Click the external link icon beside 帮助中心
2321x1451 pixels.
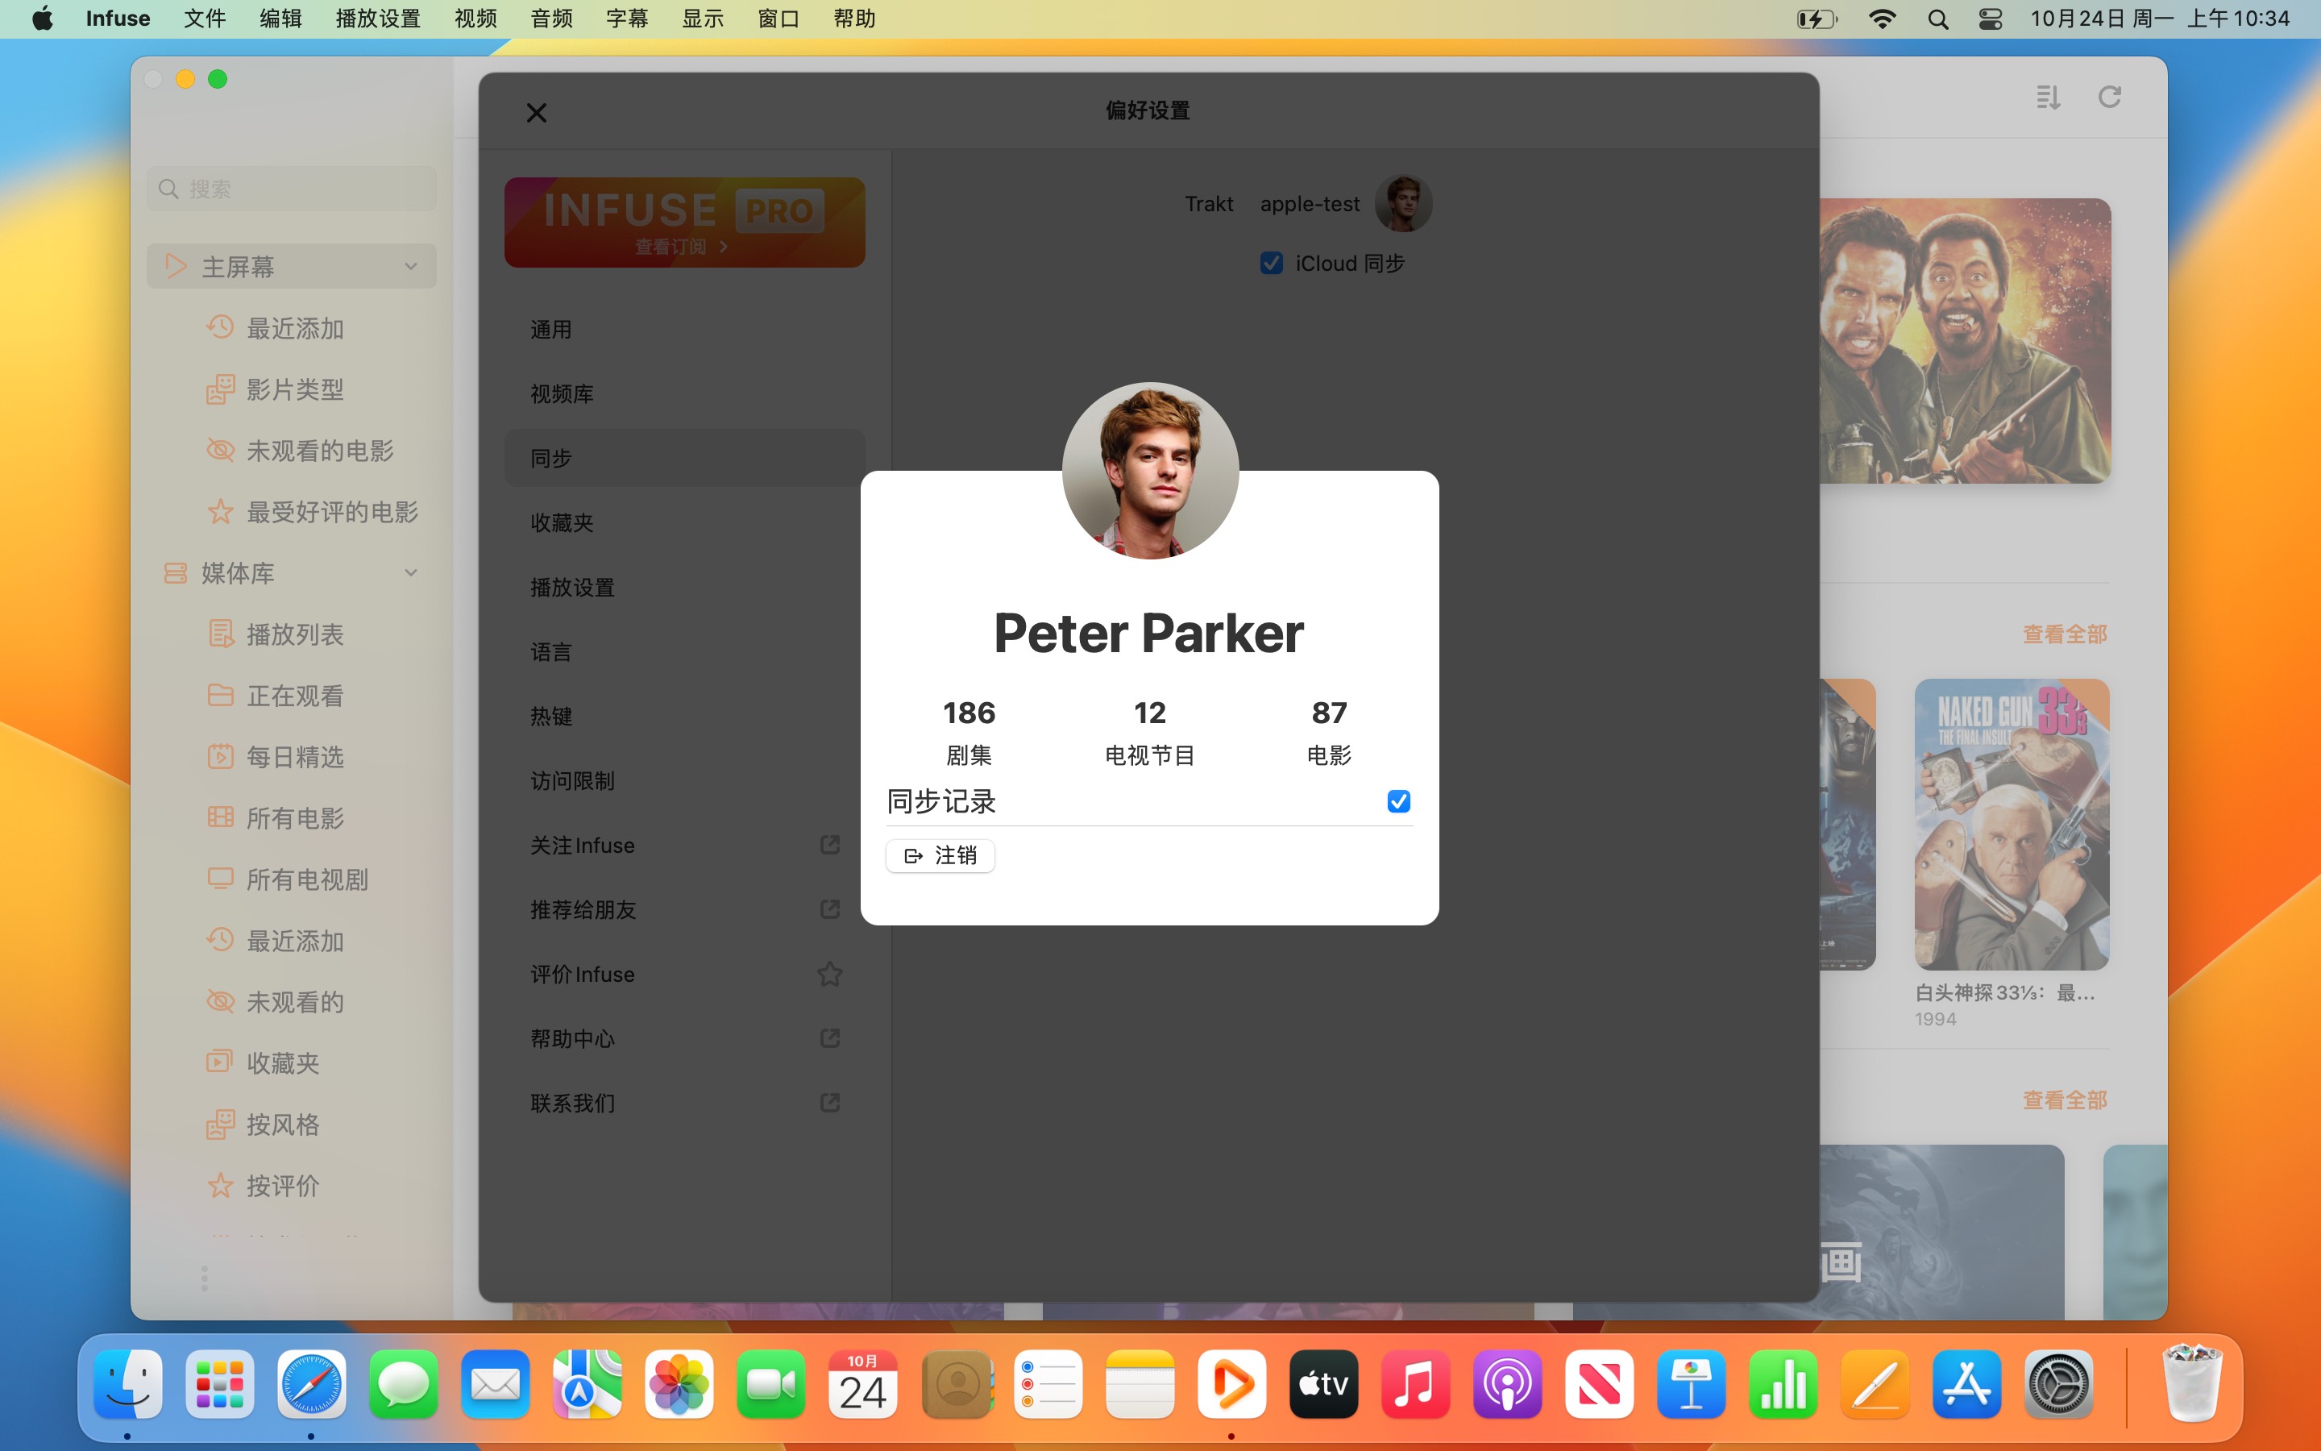pyautogui.click(x=829, y=1038)
